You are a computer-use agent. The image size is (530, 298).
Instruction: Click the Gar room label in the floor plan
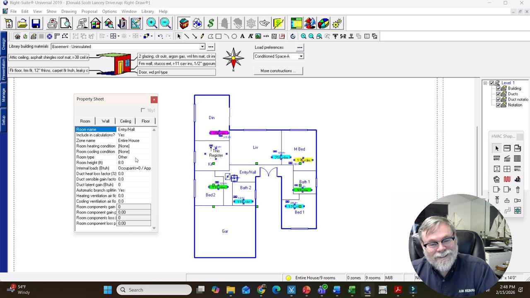pos(225,231)
